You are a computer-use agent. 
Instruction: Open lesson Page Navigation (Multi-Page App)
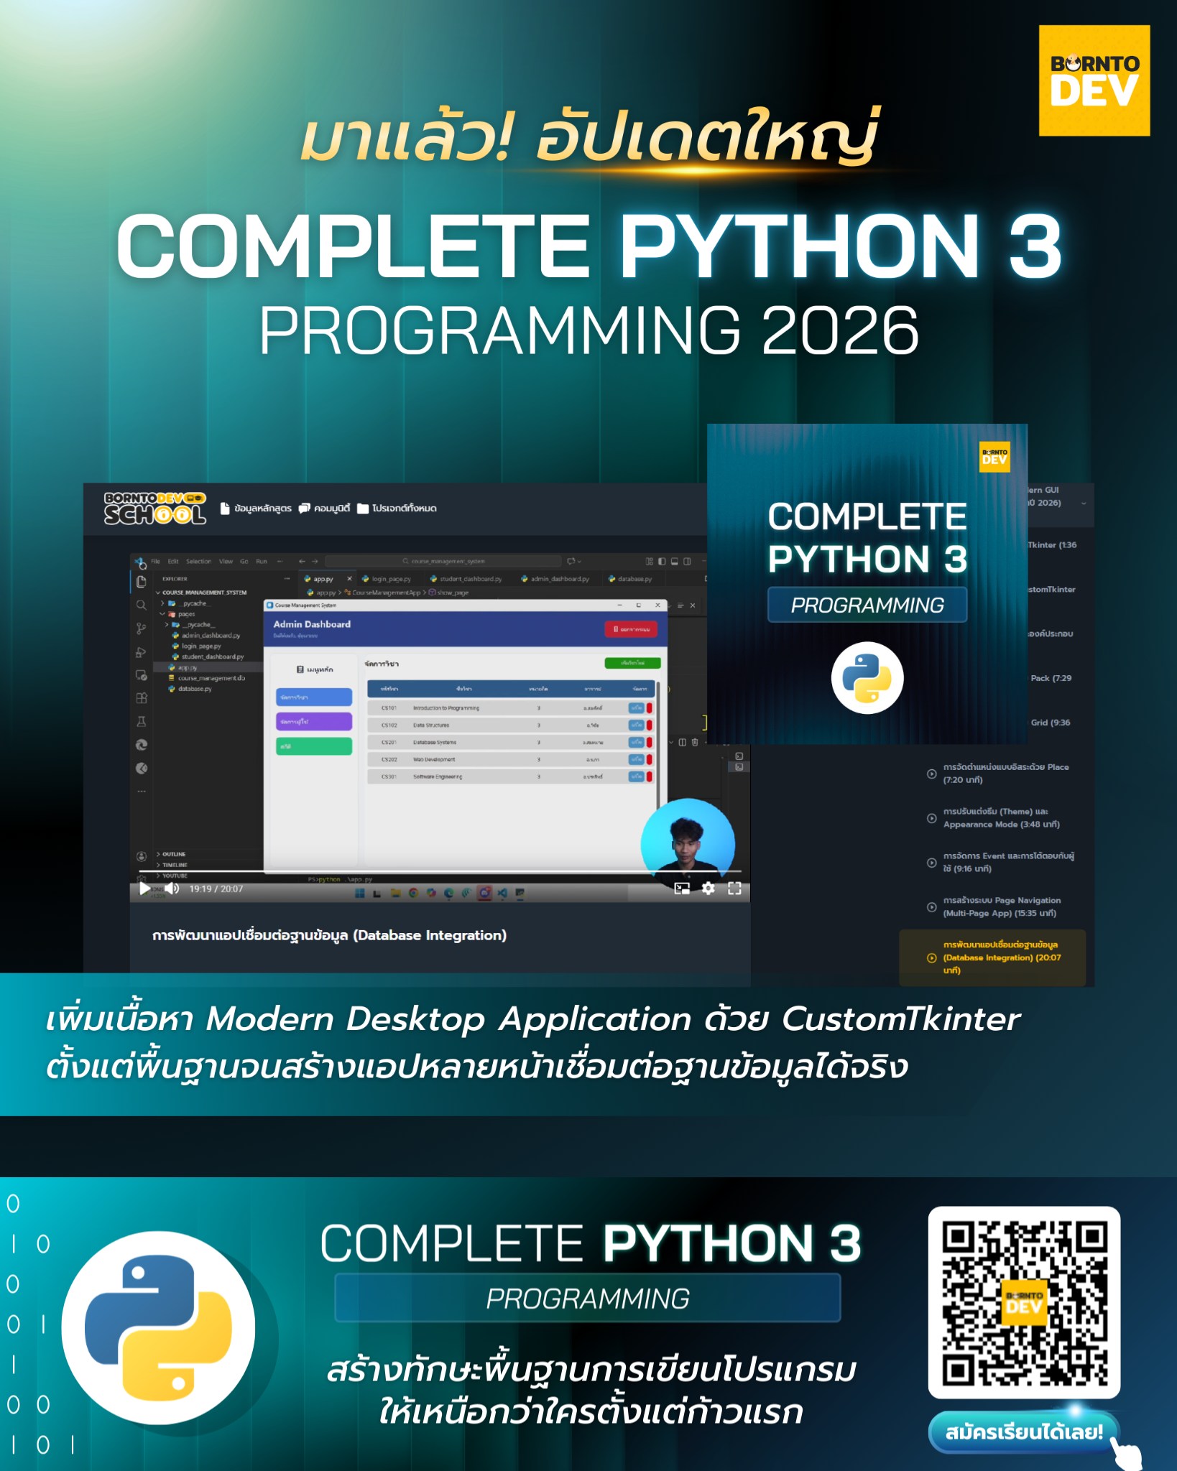coord(1002,907)
